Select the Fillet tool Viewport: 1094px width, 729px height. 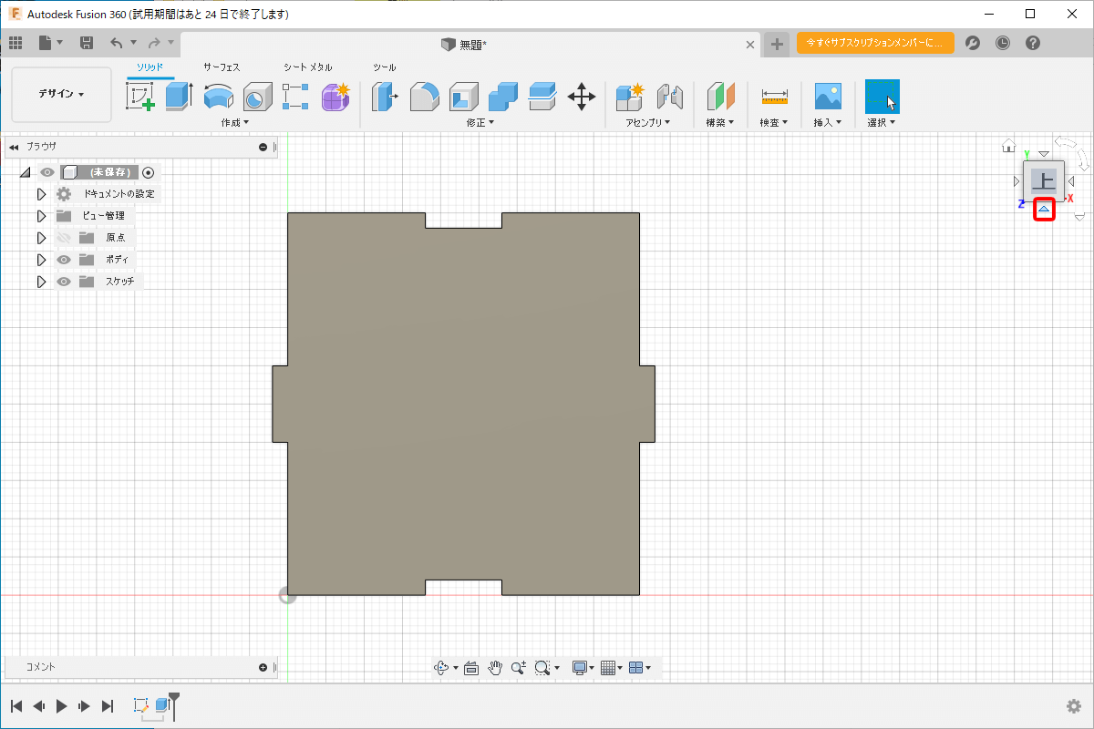424,96
